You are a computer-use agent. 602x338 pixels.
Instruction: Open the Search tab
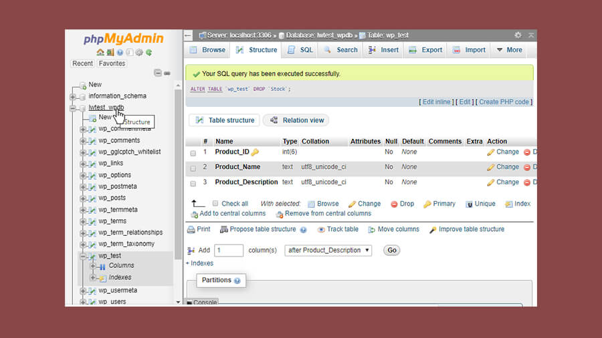coord(340,50)
